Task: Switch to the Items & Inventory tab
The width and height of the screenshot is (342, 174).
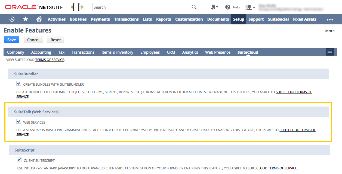Action: click(117, 52)
